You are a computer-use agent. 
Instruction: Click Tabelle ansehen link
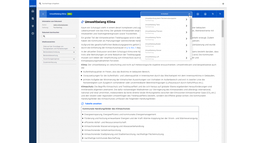pos(93,104)
